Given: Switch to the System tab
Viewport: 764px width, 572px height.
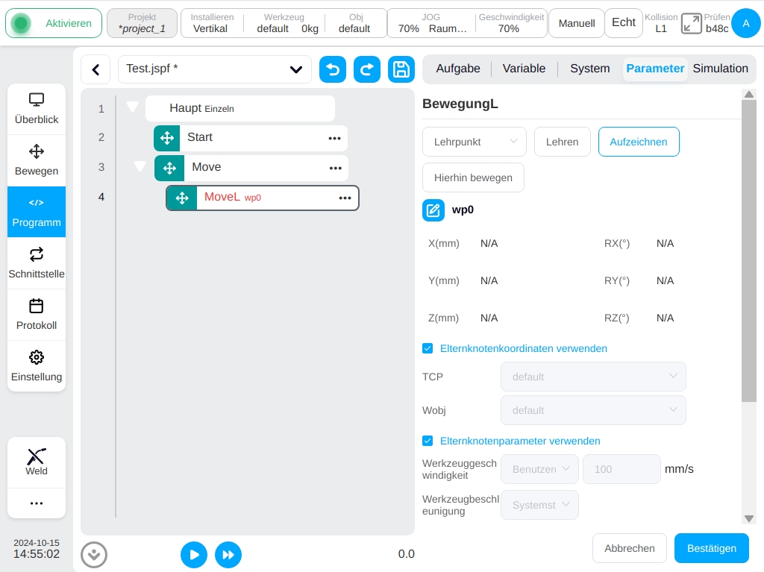Looking at the screenshot, I should point(589,69).
